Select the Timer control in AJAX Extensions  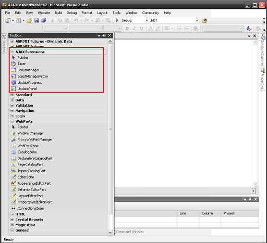pos(21,64)
